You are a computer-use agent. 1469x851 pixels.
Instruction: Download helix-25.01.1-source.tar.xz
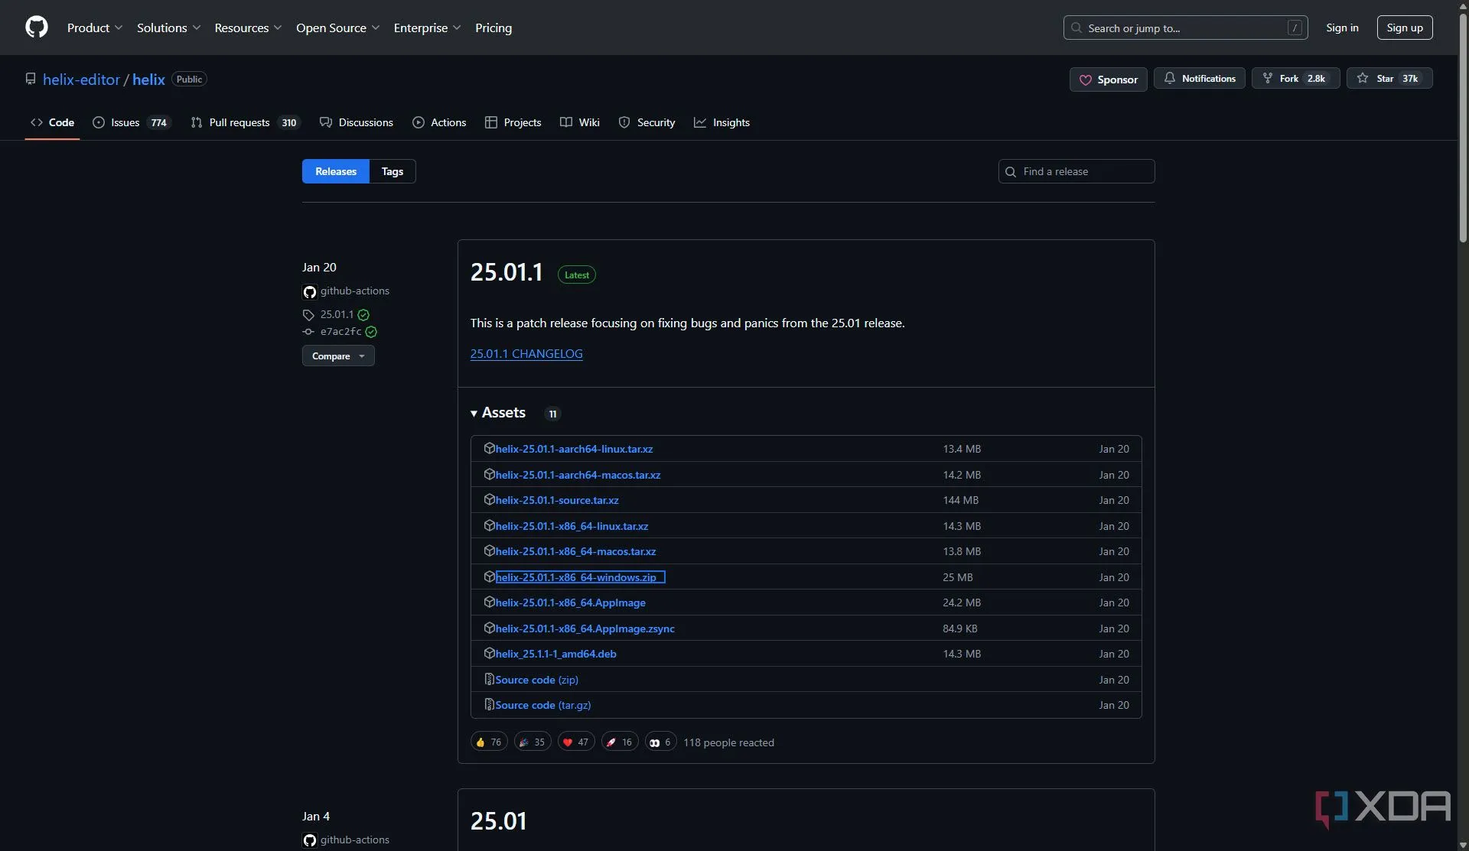tap(557, 500)
